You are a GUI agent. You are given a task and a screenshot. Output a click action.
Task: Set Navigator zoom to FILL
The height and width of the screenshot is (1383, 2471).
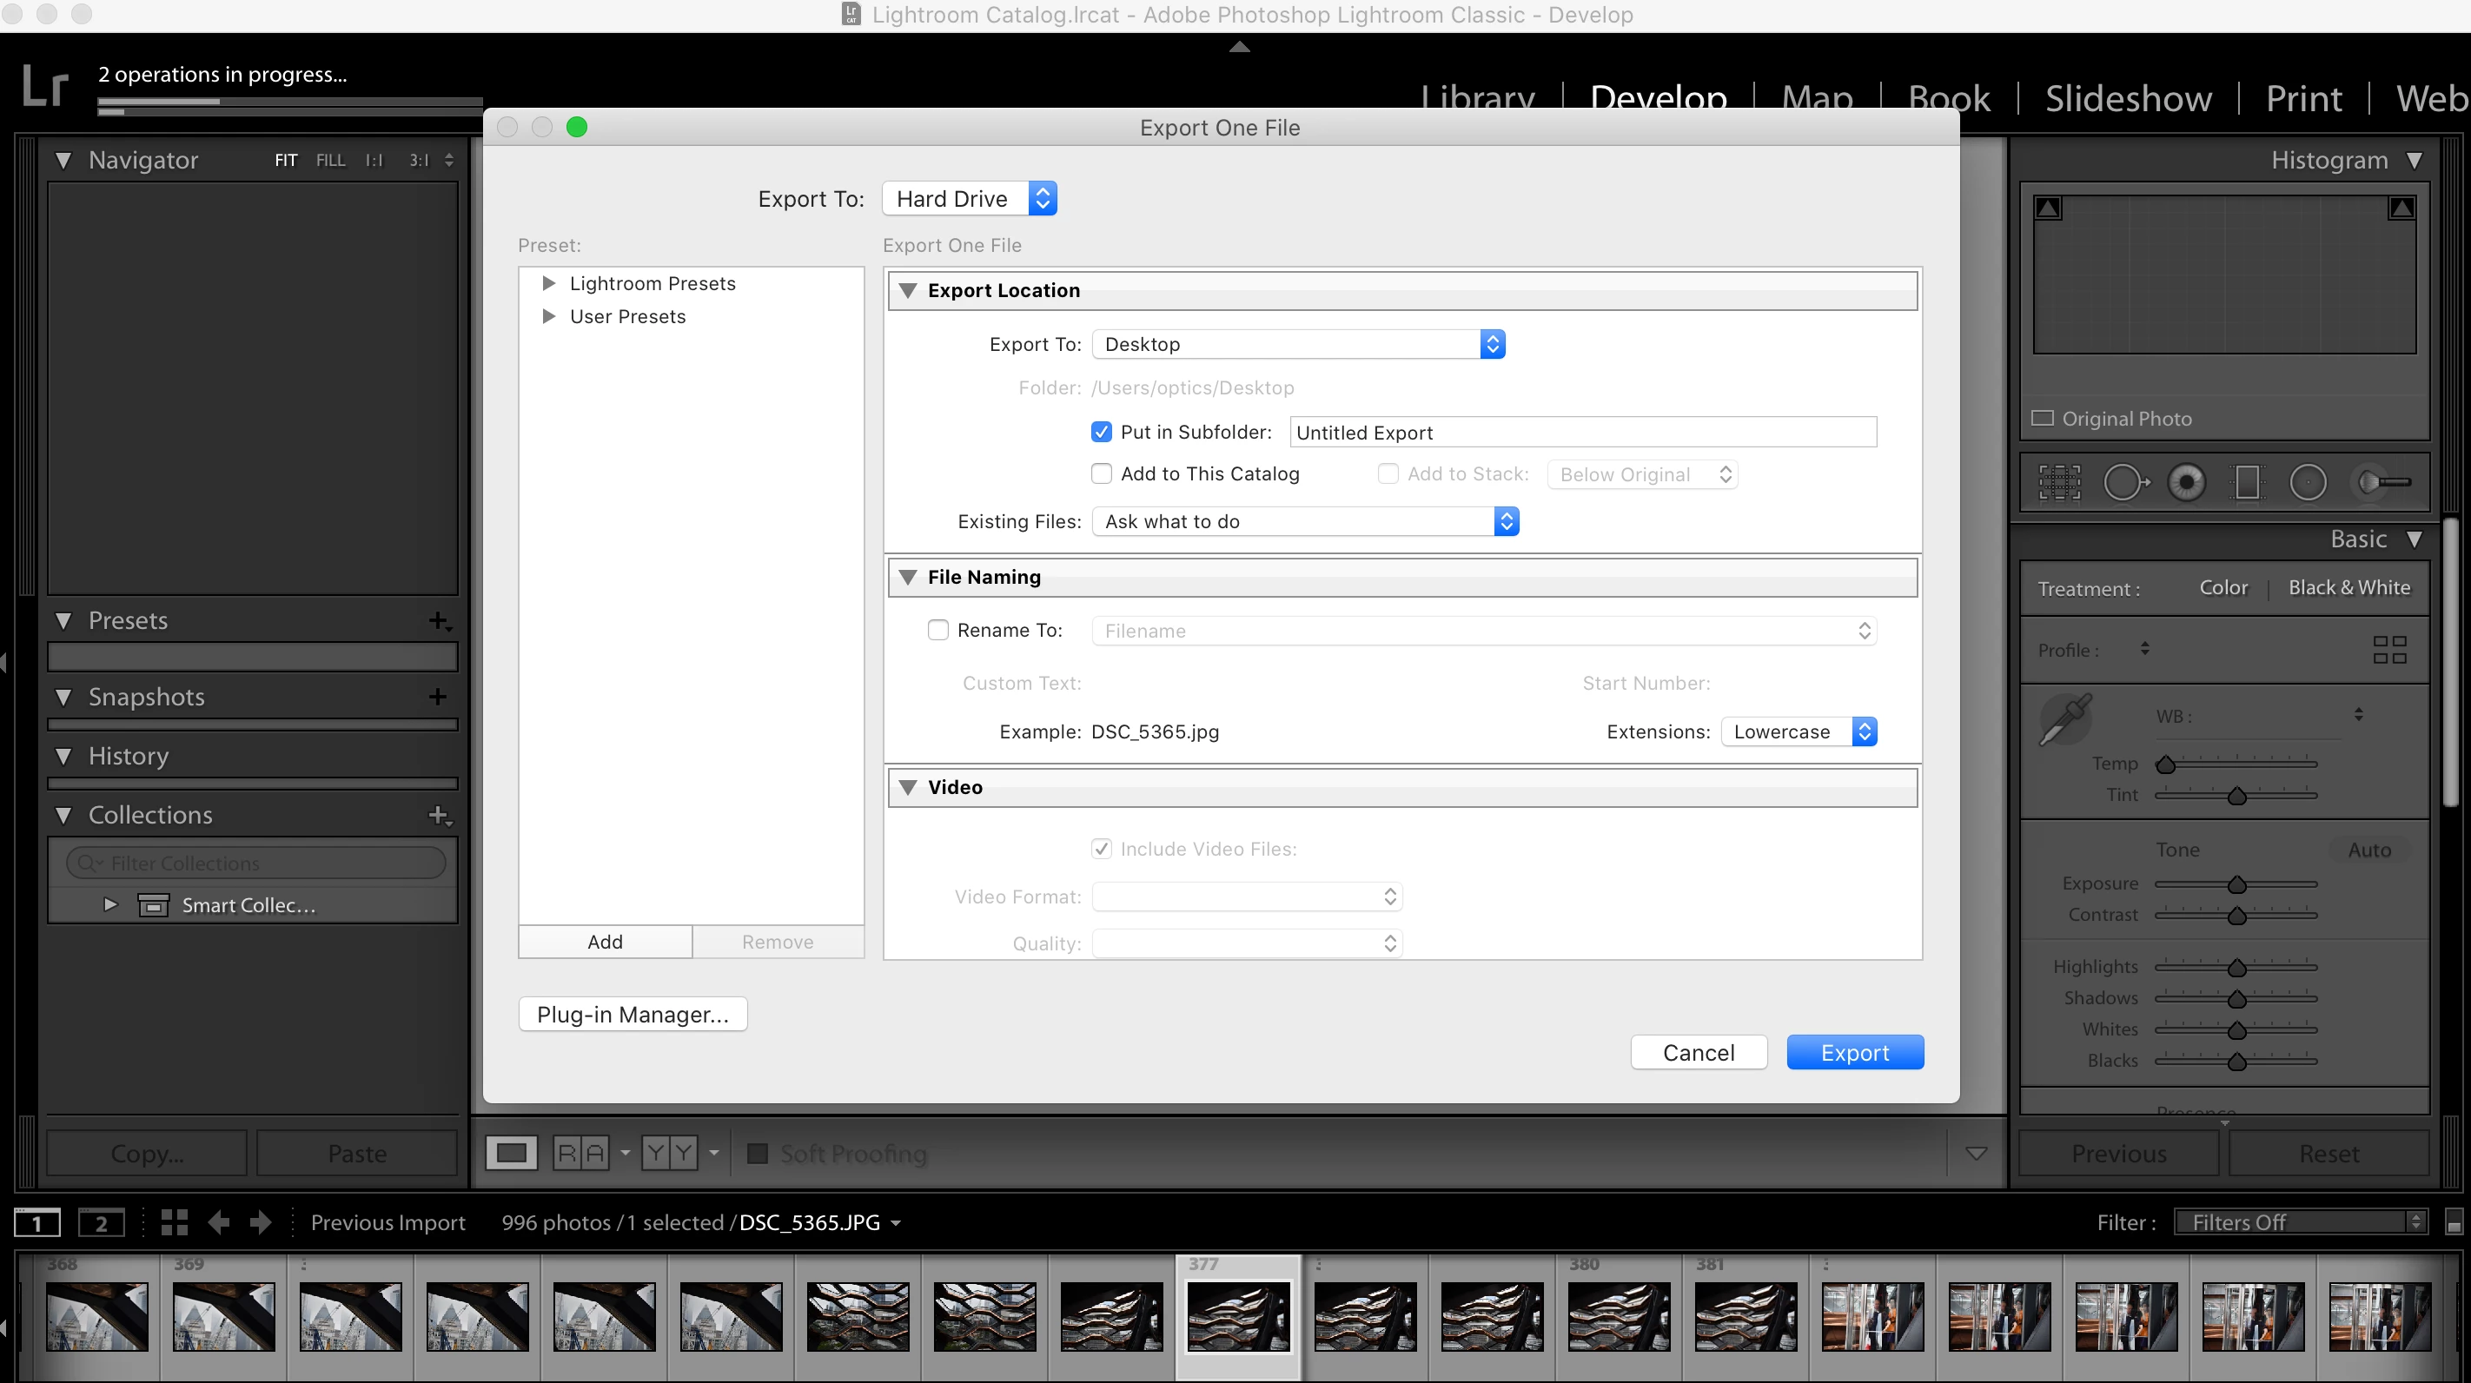[330, 160]
